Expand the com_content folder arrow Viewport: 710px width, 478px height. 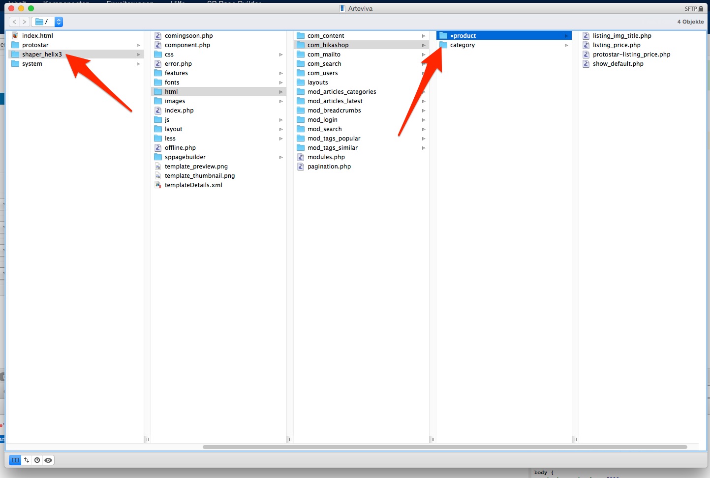point(424,36)
